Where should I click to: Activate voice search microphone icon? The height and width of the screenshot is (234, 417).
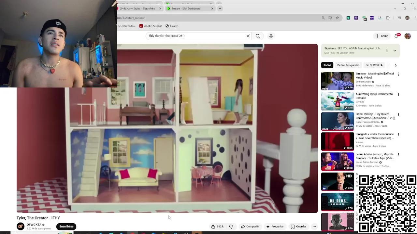click(x=271, y=36)
